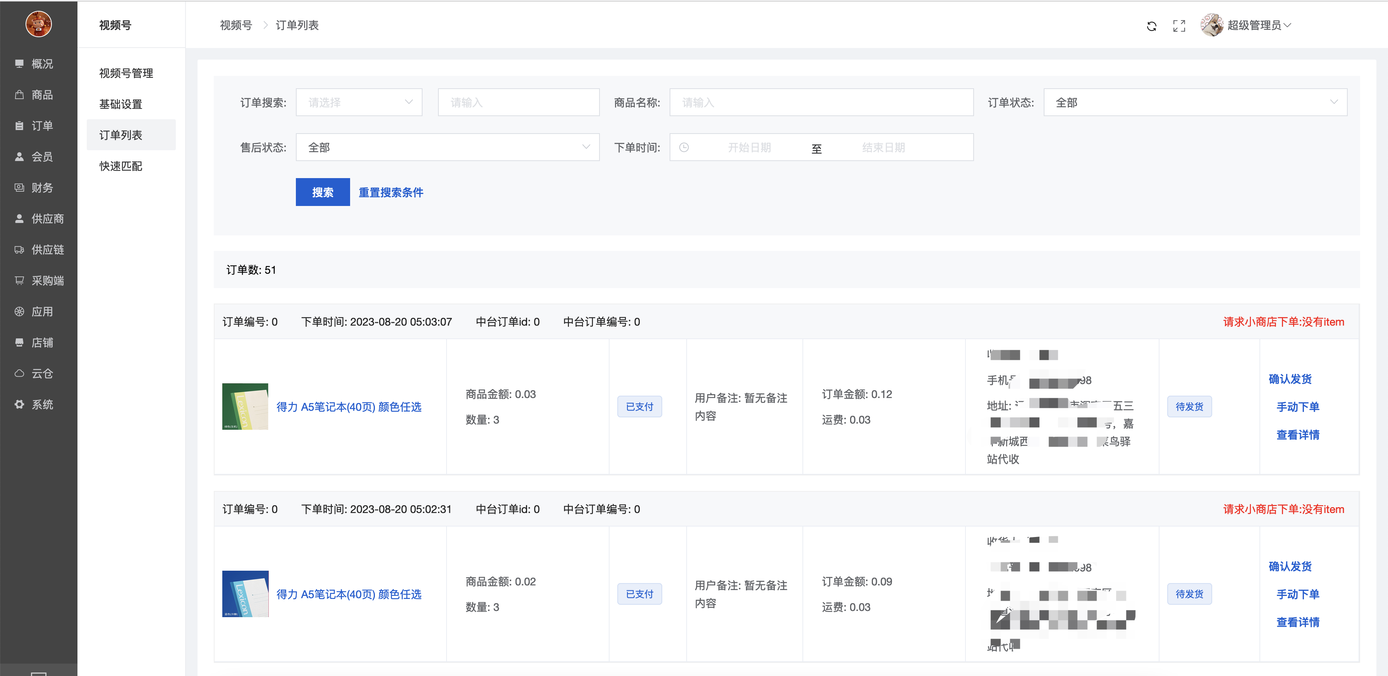Image resolution: width=1388 pixels, height=676 pixels.
Task: Click 重置搜索条件 link
Action: coord(391,192)
